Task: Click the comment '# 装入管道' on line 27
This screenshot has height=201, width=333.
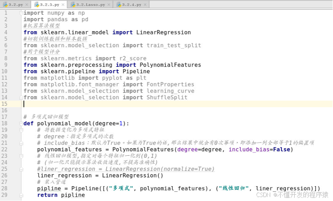Action: coord(52,182)
